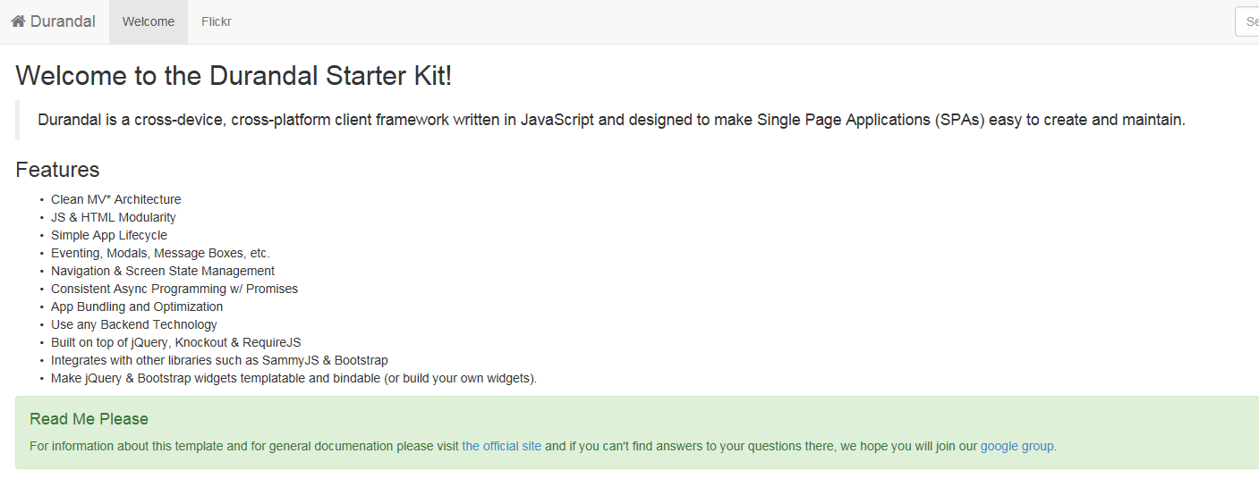Click the Use any Backend Technology item
Image resolution: width=1259 pixels, height=487 pixels.
pos(134,324)
